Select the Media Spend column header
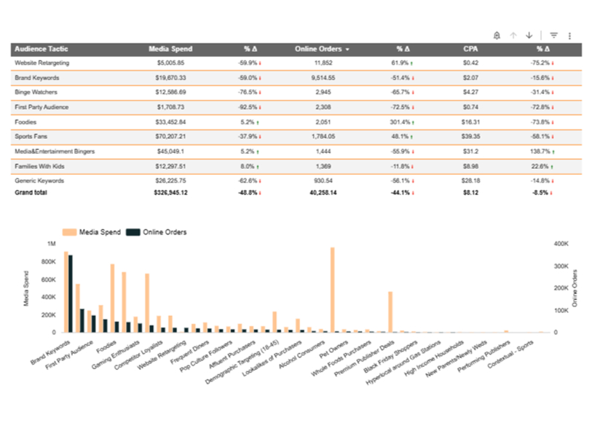The width and height of the screenshot is (592, 423). (170, 49)
